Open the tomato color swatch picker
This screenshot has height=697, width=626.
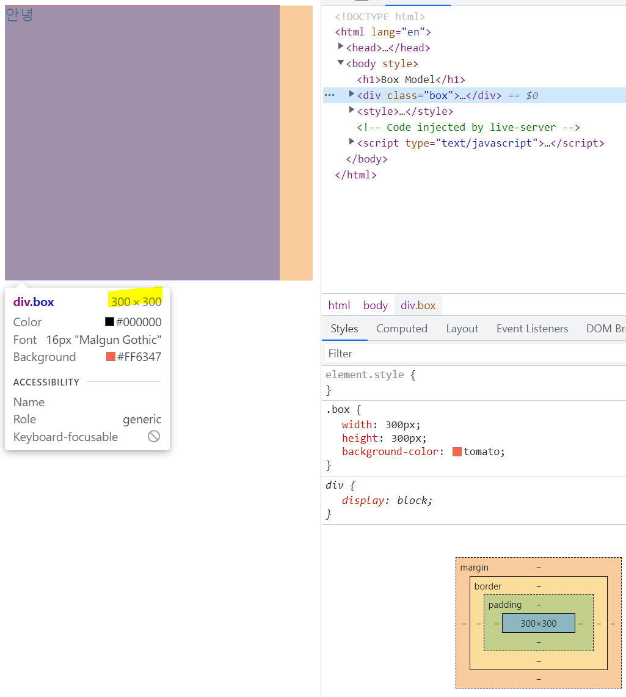pyautogui.click(x=457, y=451)
